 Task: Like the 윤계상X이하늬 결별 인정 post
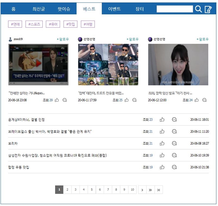(x=162, y=120)
